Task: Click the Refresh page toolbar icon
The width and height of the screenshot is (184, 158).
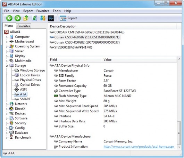Action: click(34, 18)
